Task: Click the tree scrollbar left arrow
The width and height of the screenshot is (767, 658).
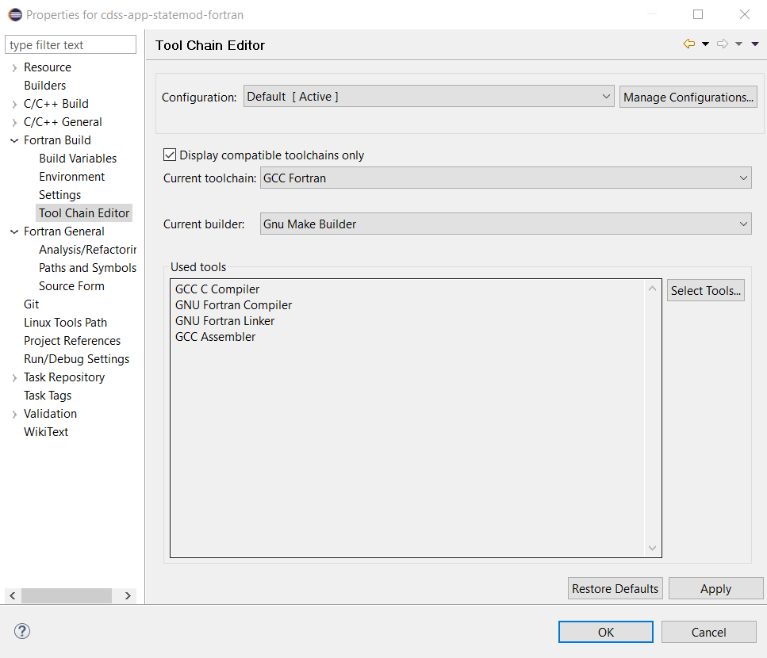Action: [12, 595]
